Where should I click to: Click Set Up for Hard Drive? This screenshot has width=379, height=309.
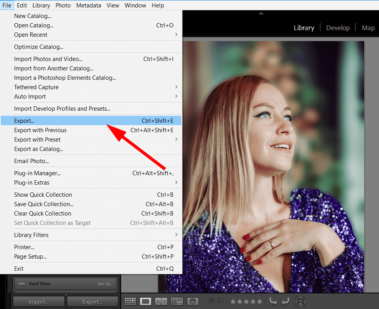[x=105, y=284]
